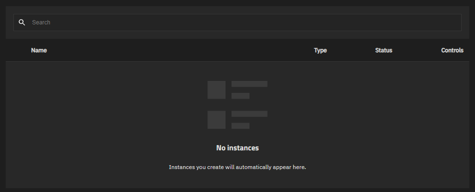Focus the Search instances text field
The height and width of the screenshot is (192, 475).
tap(192, 23)
